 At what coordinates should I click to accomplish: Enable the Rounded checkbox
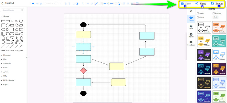(214, 13)
